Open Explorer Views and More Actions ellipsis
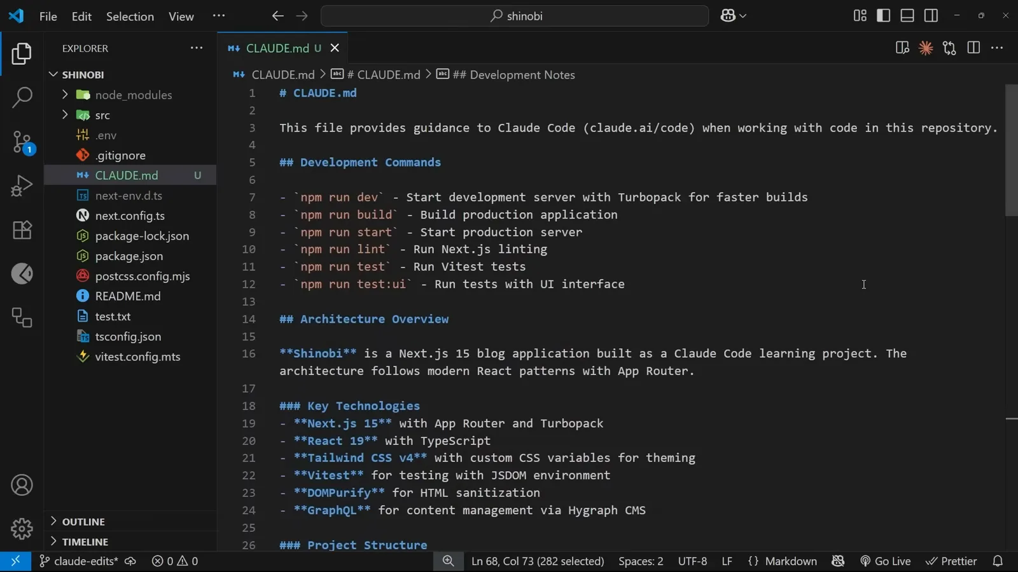 pyautogui.click(x=197, y=48)
